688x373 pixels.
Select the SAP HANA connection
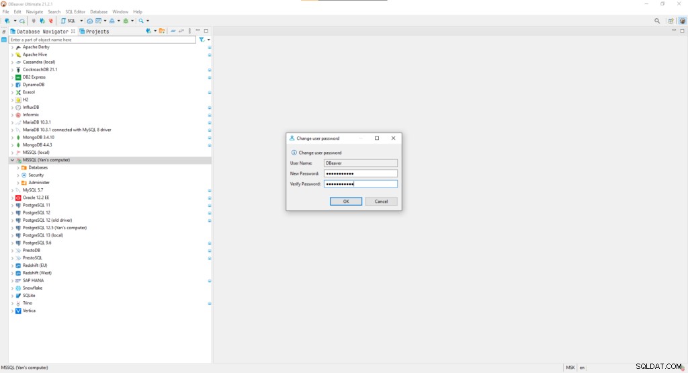click(33, 280)
